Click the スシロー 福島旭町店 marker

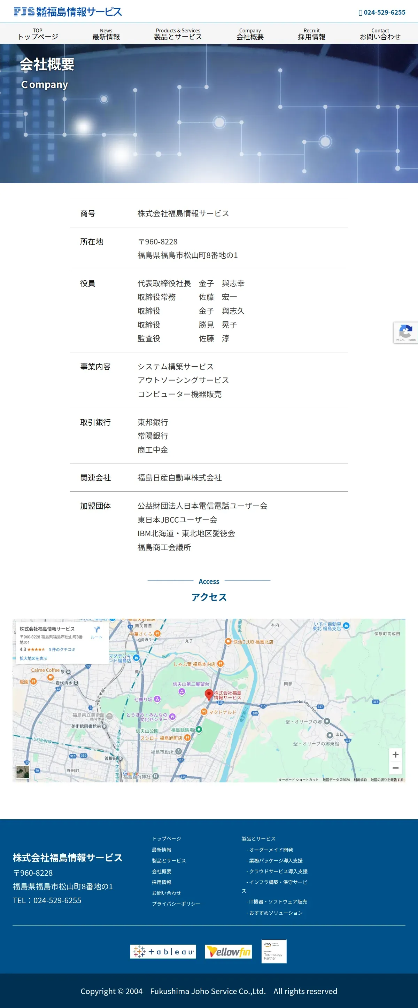click(187, 737)
